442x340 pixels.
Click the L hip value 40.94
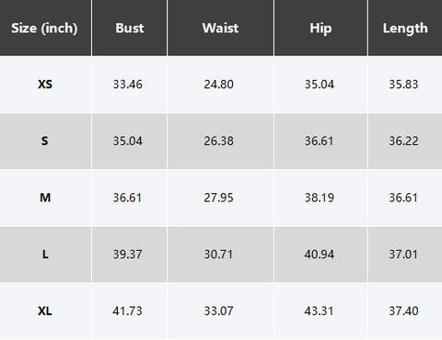coord(320,255)
